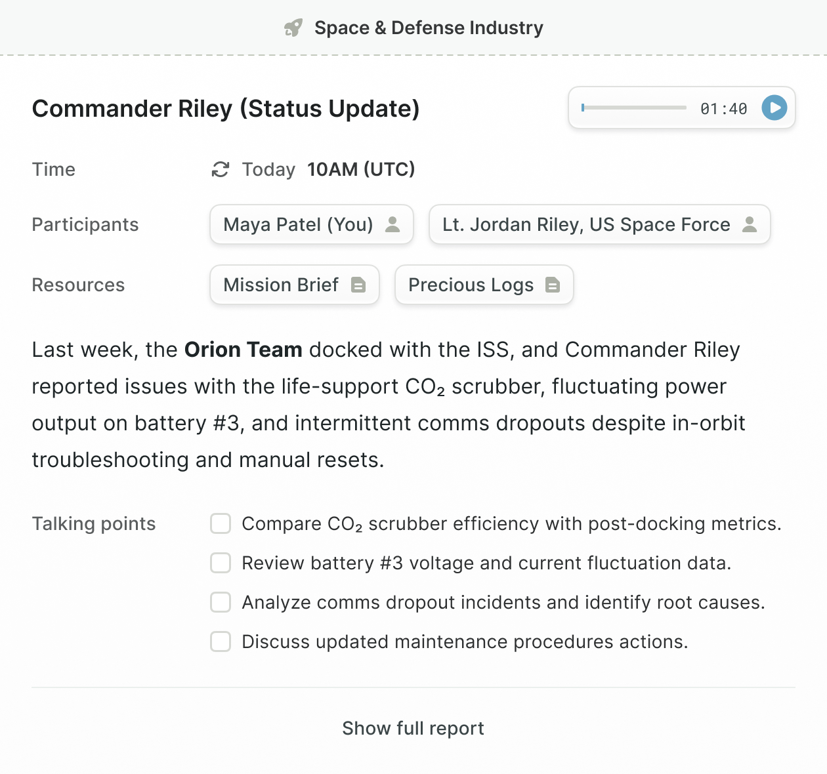Viewport: 827px width, 774px height.
Task: Open the Precious Logs resource
Action: 484,285
